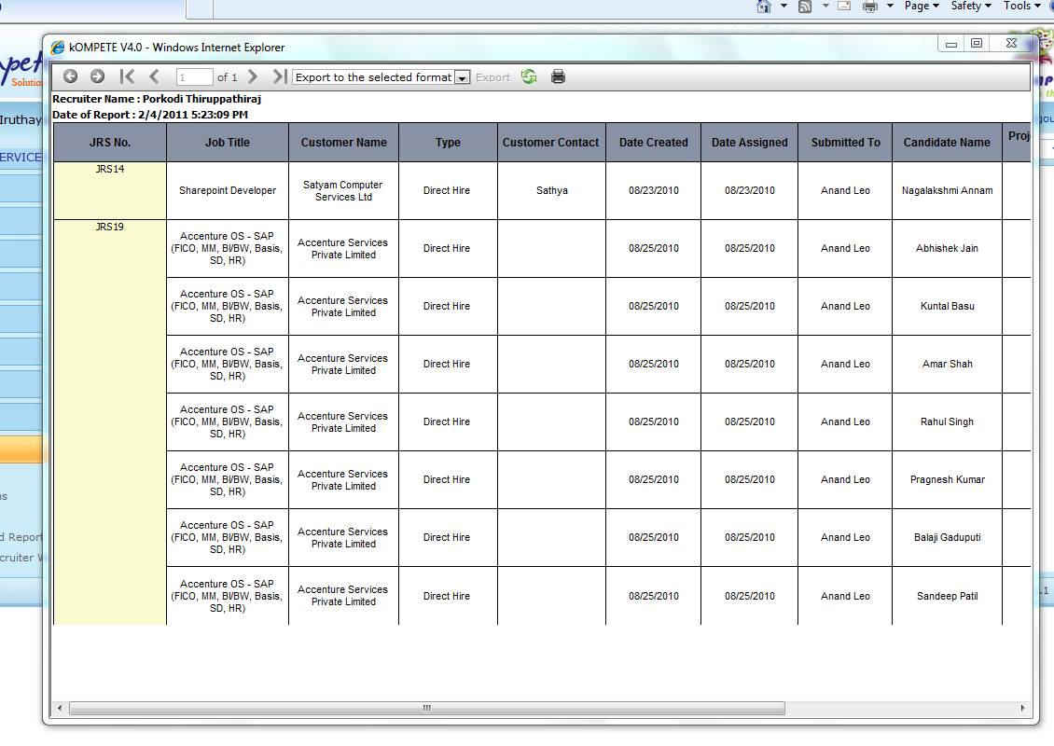This screenshot has width=1054, height=746.
Task: Click the read mail icon in the browser toolbar
Action: [x=844, y=6]
